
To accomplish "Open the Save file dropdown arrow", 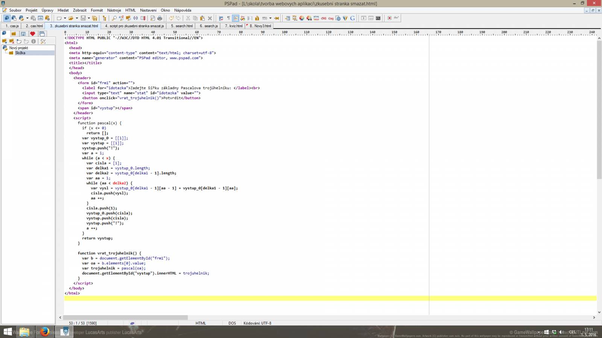I will tap(89, 18).
